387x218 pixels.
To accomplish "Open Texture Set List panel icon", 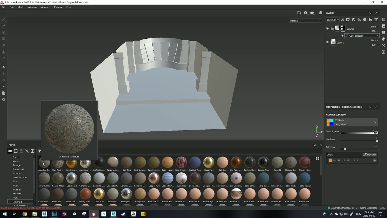I will tap(383, 20).
